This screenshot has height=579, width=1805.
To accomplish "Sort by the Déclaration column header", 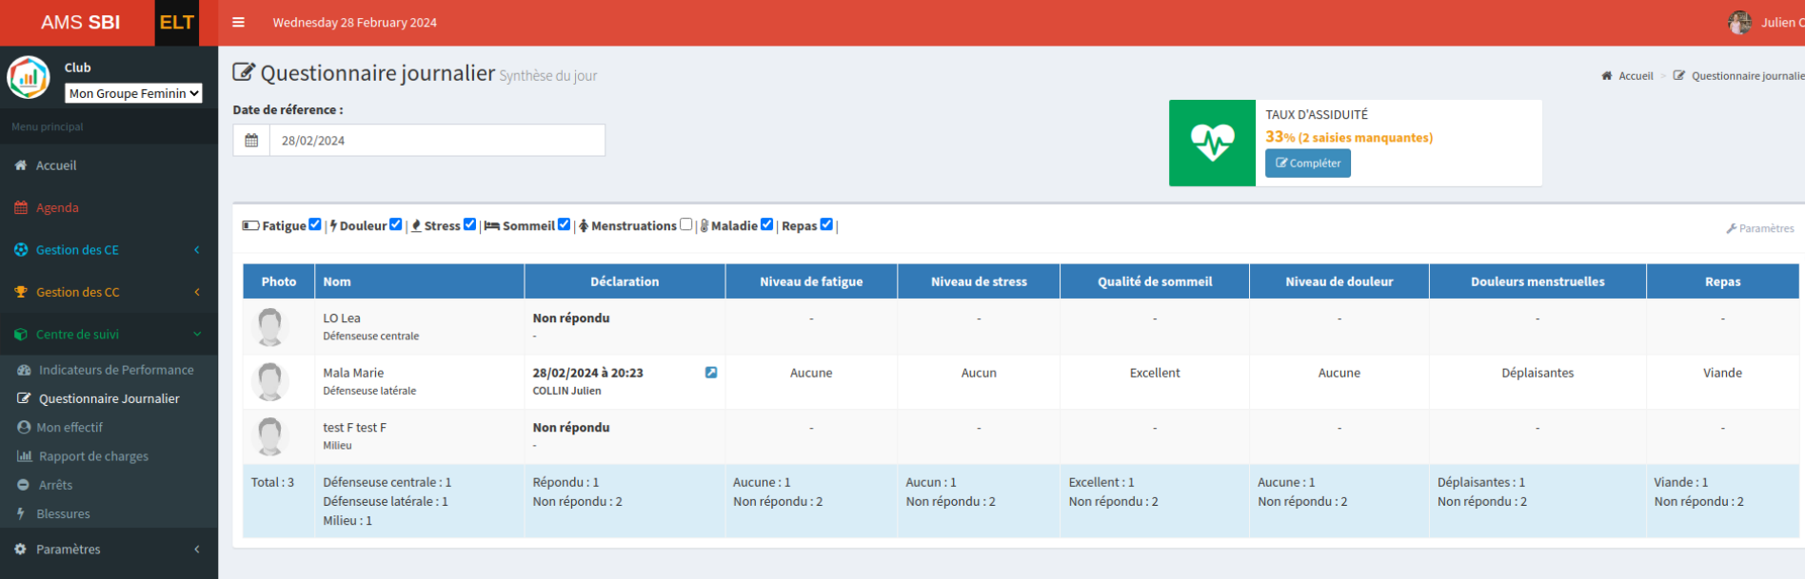I will coord(625,281).
